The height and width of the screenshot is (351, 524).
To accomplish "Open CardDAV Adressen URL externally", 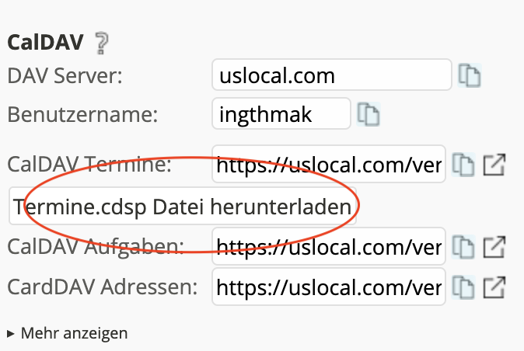I will 494,288.
